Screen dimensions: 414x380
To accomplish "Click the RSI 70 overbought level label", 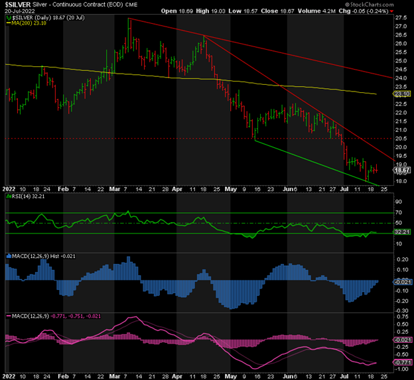I will (399, 212).
